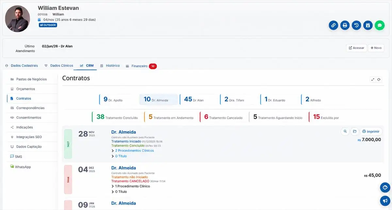Open Correspondências in sidebar

click(x=31, y=108)
